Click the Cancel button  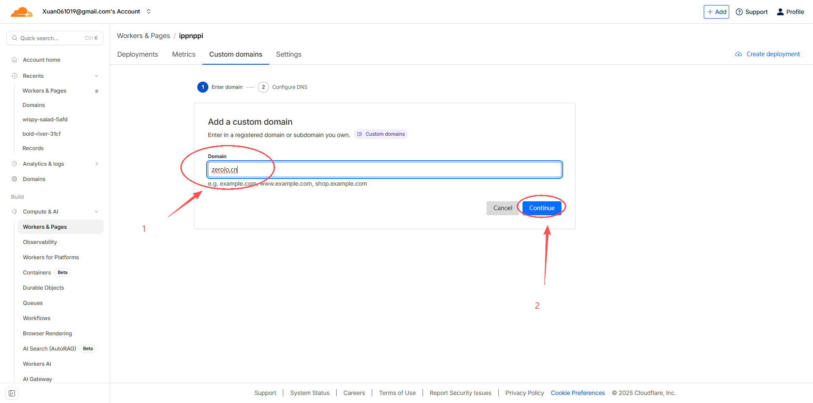(503, 208)
